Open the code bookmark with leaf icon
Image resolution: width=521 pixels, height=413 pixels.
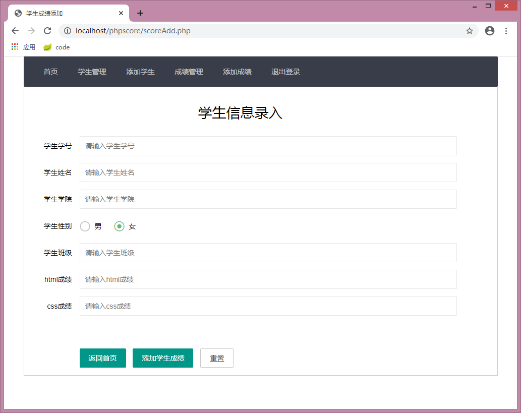coord(55,47)
